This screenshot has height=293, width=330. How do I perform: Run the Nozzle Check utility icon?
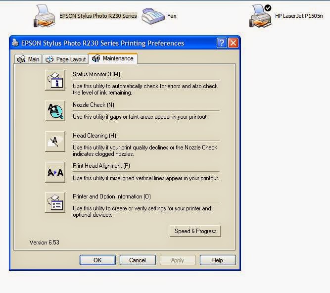[x=55, y=111]
